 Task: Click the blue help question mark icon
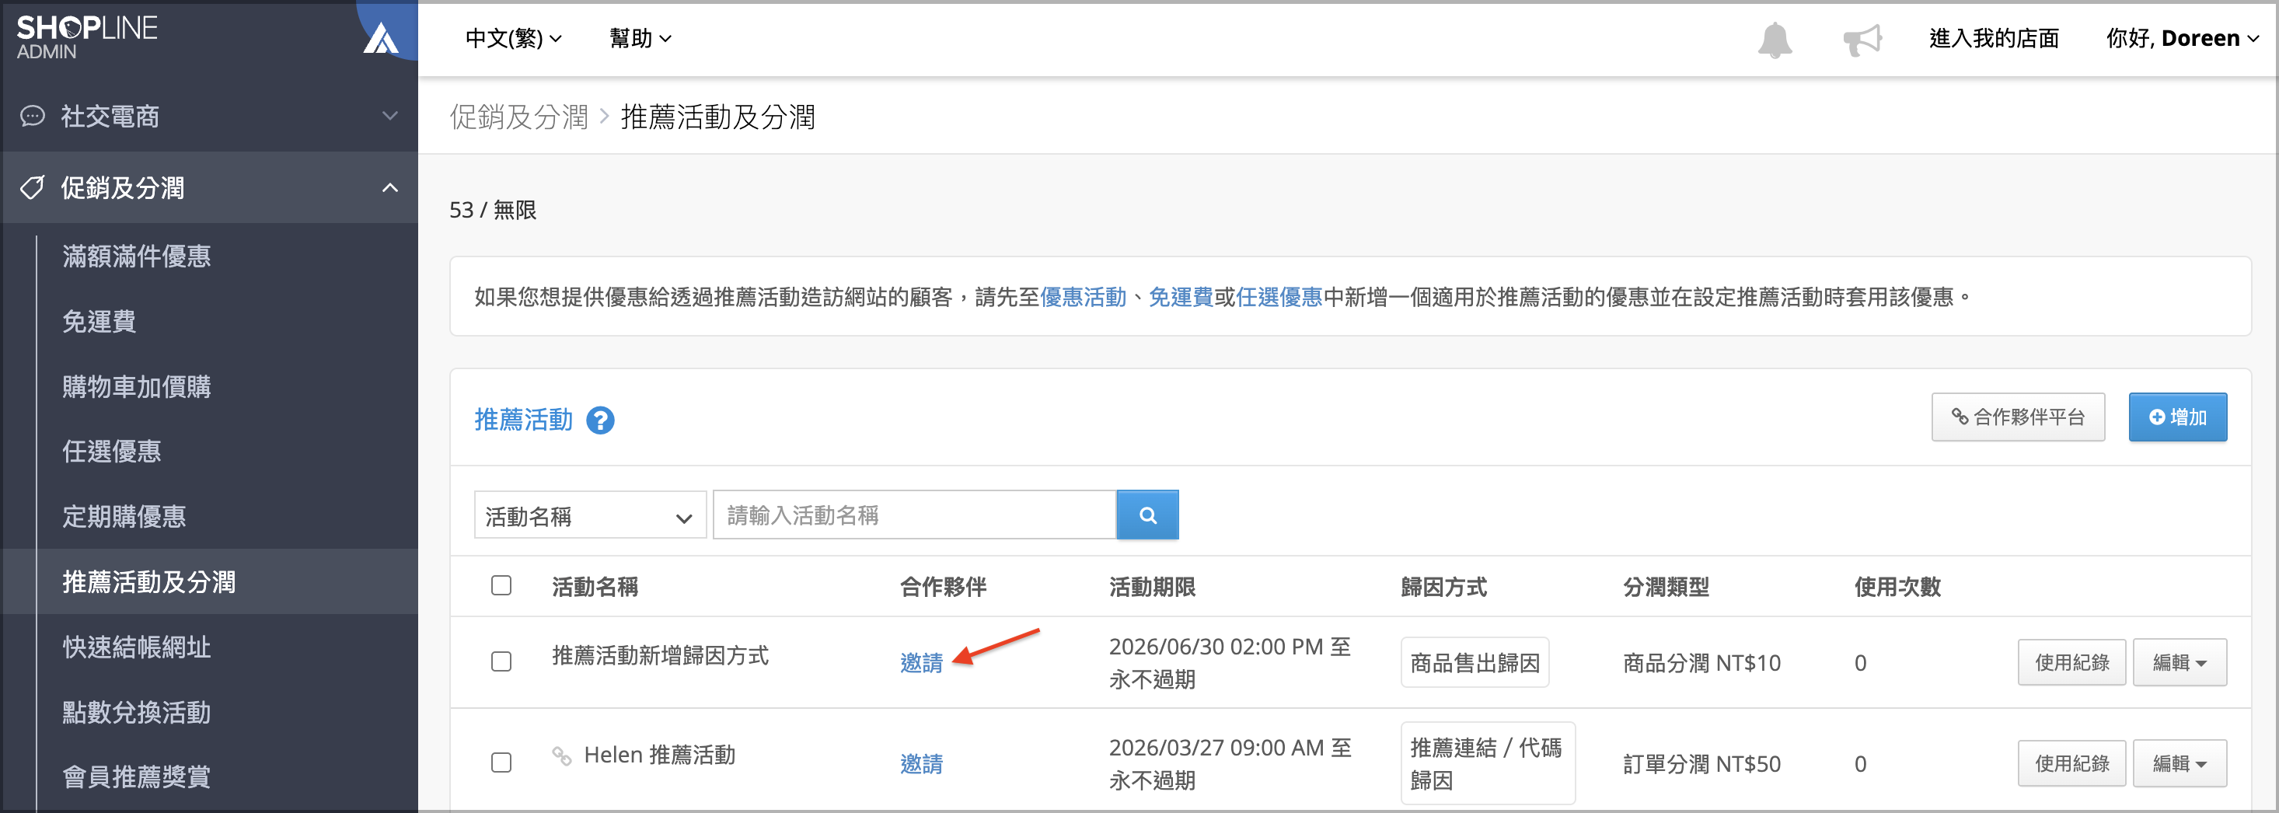(600, 420)
